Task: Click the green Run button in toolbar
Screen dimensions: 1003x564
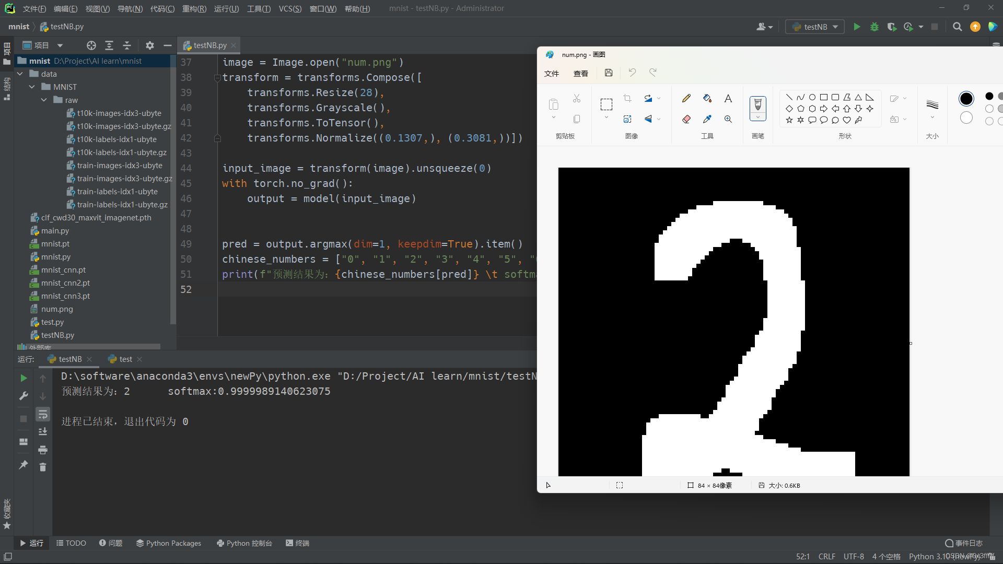Action: (x=857, y=27)
